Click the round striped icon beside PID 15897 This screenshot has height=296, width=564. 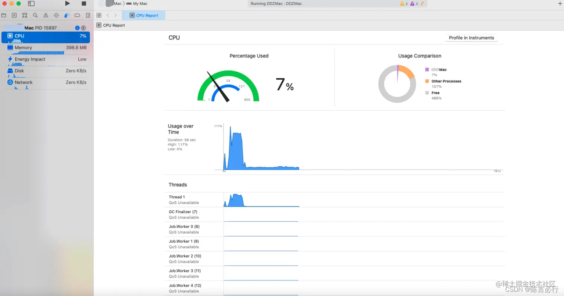(x=83, y=28)
